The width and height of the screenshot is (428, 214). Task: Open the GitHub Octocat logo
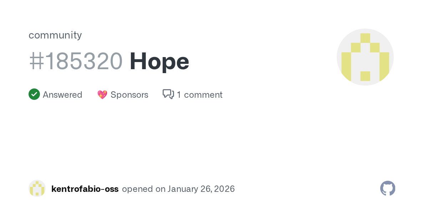pos(388,188)
